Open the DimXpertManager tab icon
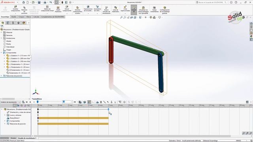253x142 pixels. [19, 23]
